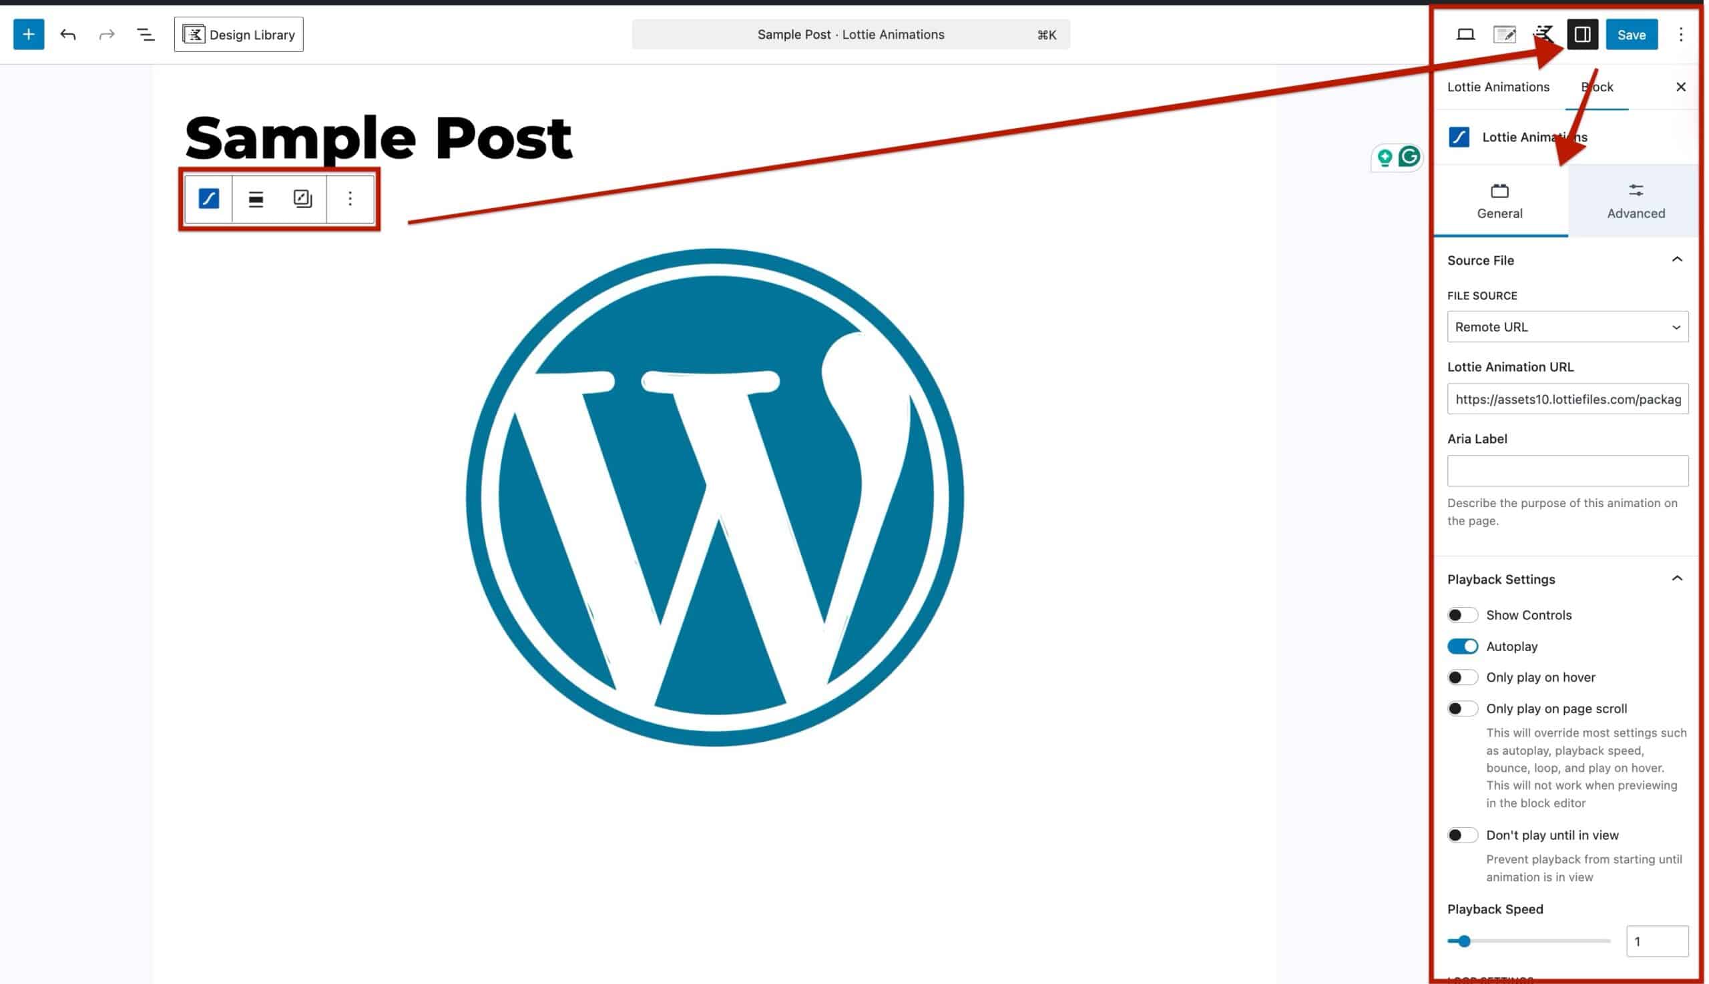1709x984 pixels.
Task: Click the Lottie block type icon in toolbar
Action: tap(208, 199)
